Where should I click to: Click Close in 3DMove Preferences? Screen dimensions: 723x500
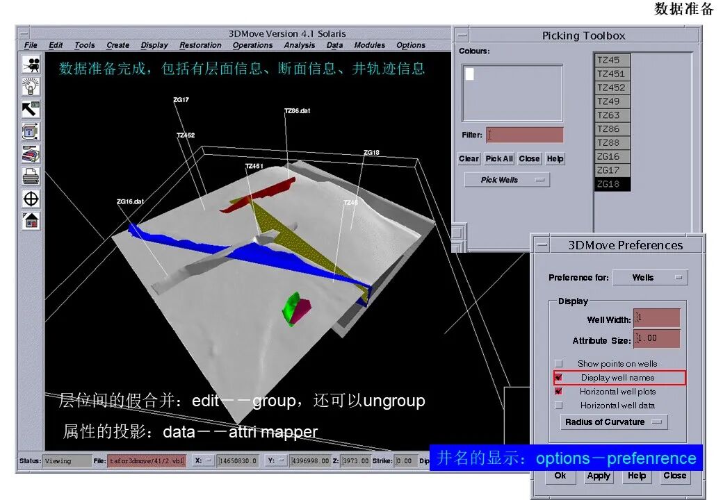674,476
